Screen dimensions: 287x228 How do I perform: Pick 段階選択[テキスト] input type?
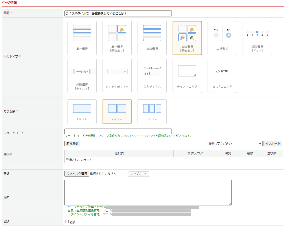click(82, 76)
